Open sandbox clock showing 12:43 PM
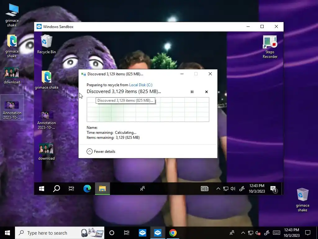The image size is (318, 239). (257, 188)
